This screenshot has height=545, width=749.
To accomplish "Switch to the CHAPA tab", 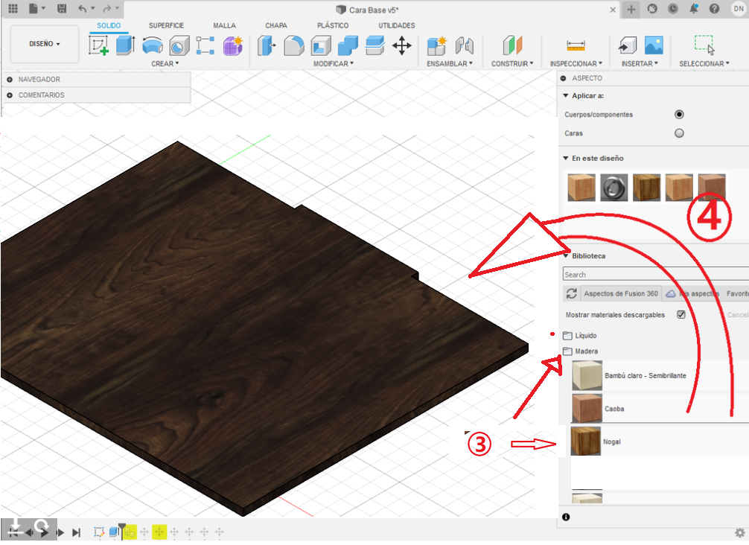I will [x=276, y=25].
